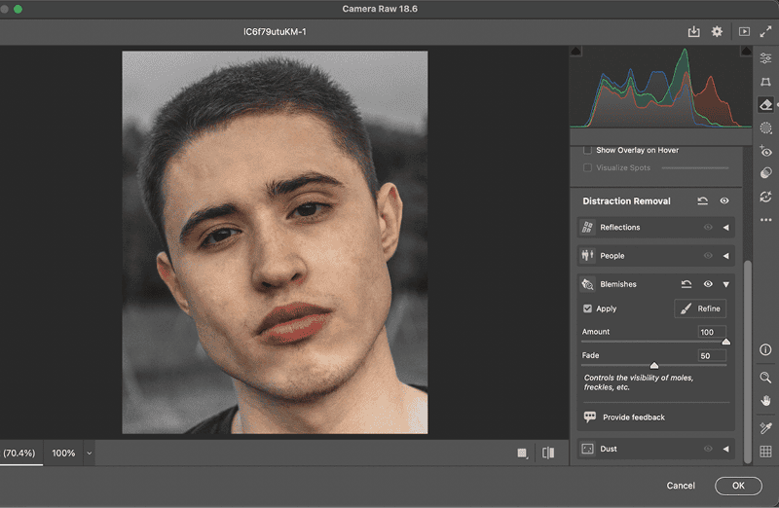Toggle before/after split view icon
This screenshot has width=779, height=508.
(x=548, y=453)
